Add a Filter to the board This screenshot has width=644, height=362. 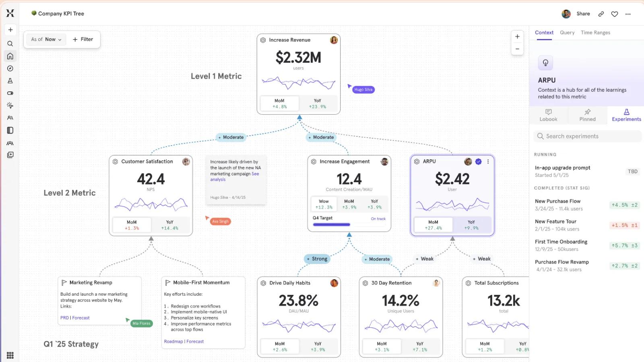pos(83,39)
